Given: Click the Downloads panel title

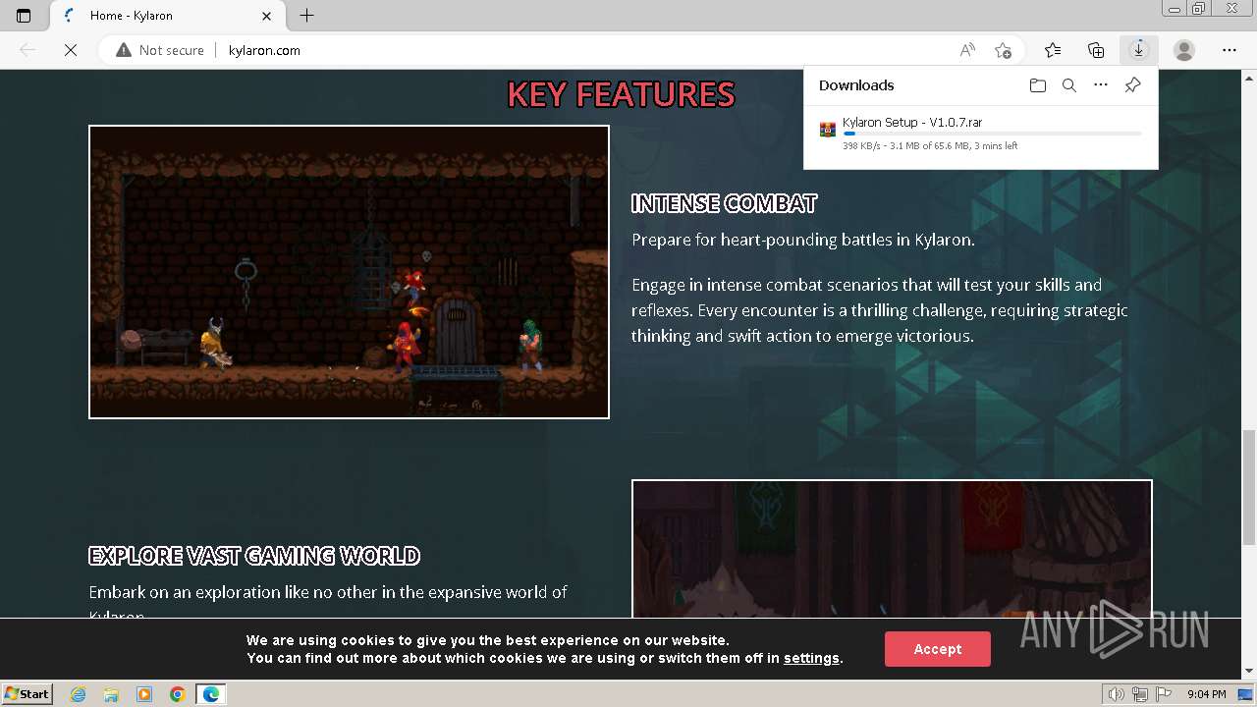Looking at the screenshot, I should tap(856, 85).
